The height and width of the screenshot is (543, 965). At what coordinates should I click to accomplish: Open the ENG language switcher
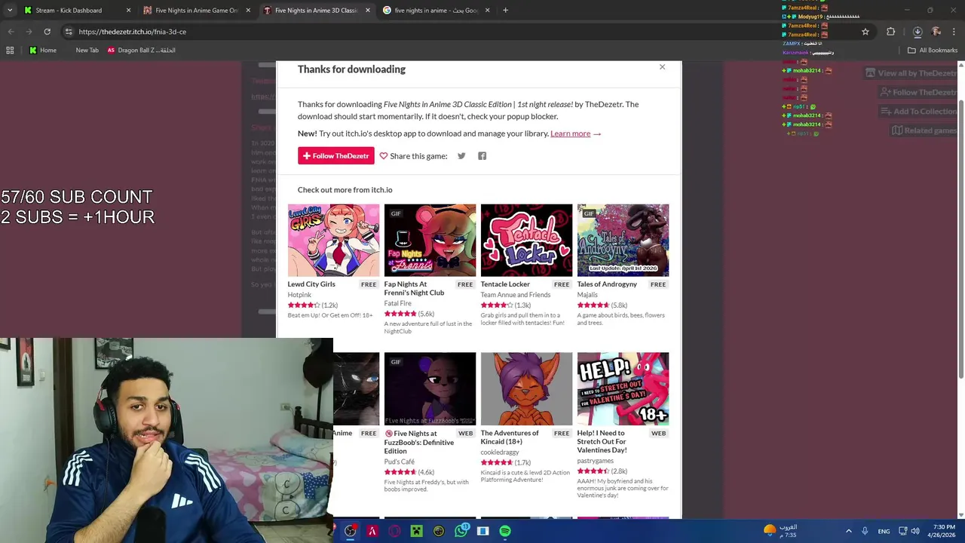[x=884, y=531]
